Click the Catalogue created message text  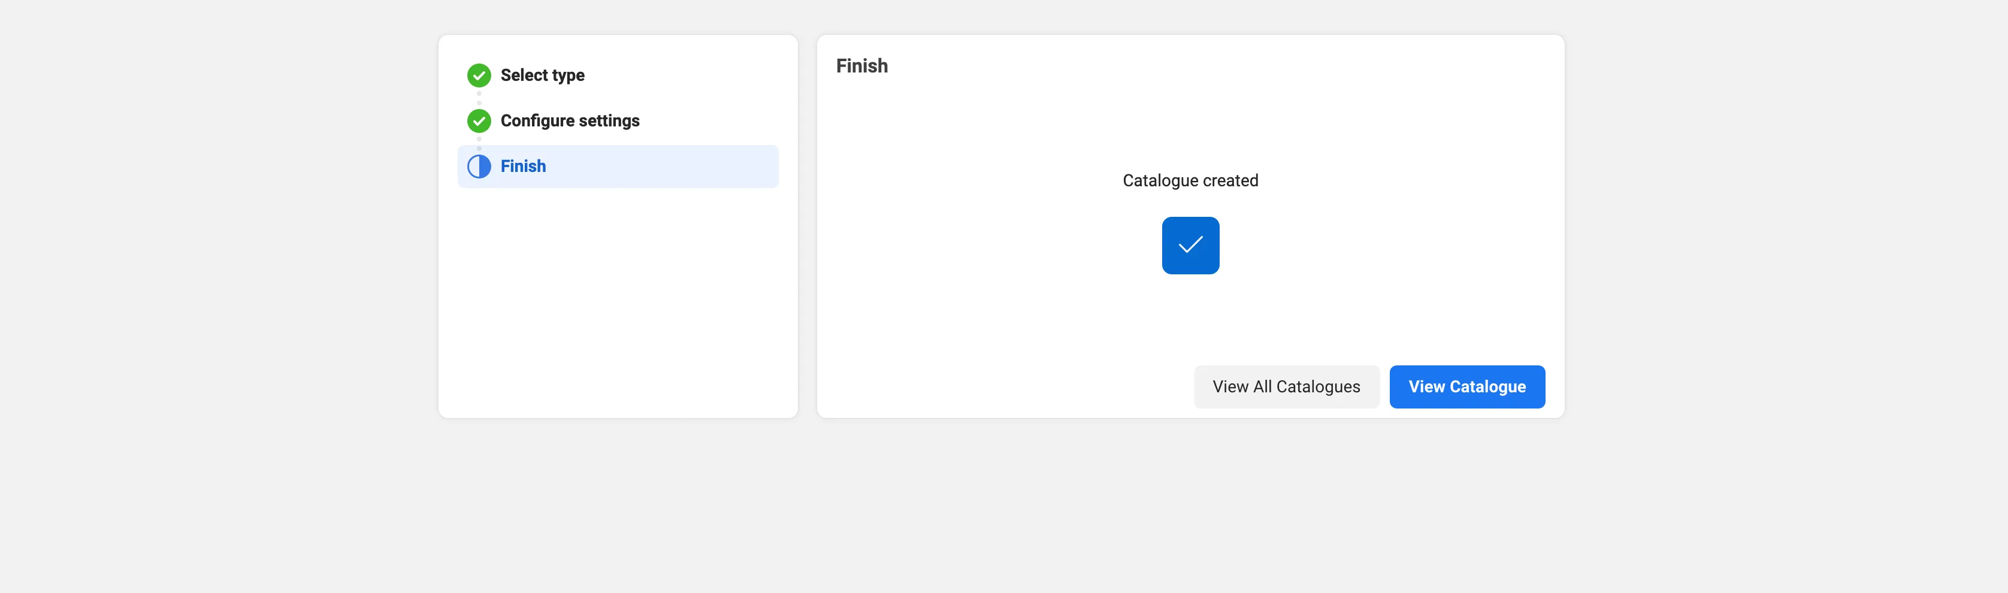click(1190, 181)
